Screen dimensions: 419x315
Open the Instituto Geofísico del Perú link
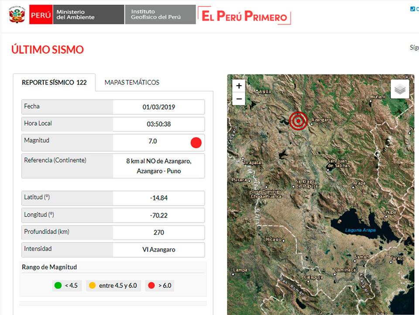coord(159,15)
